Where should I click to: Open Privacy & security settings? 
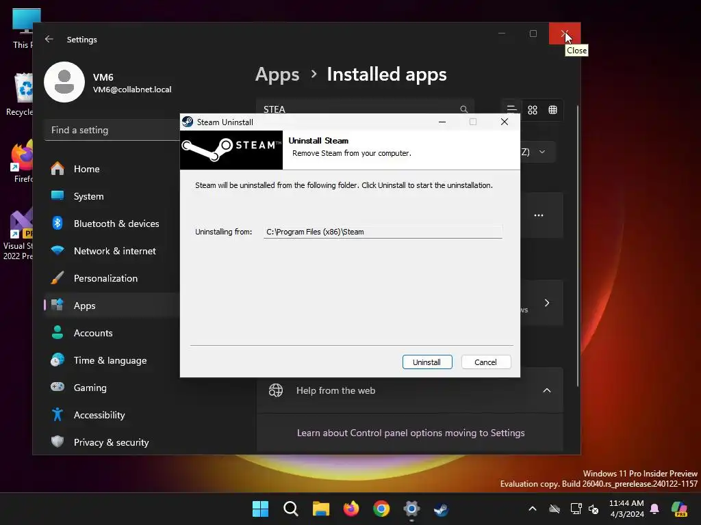(x=112, y=442)
